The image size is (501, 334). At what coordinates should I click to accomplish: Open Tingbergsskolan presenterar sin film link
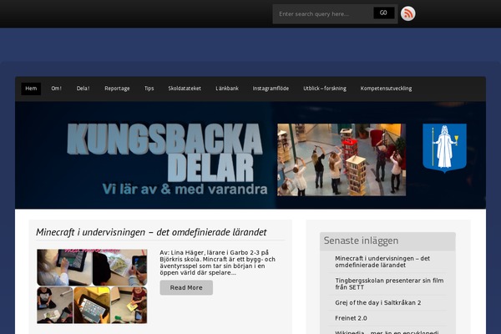389,284
